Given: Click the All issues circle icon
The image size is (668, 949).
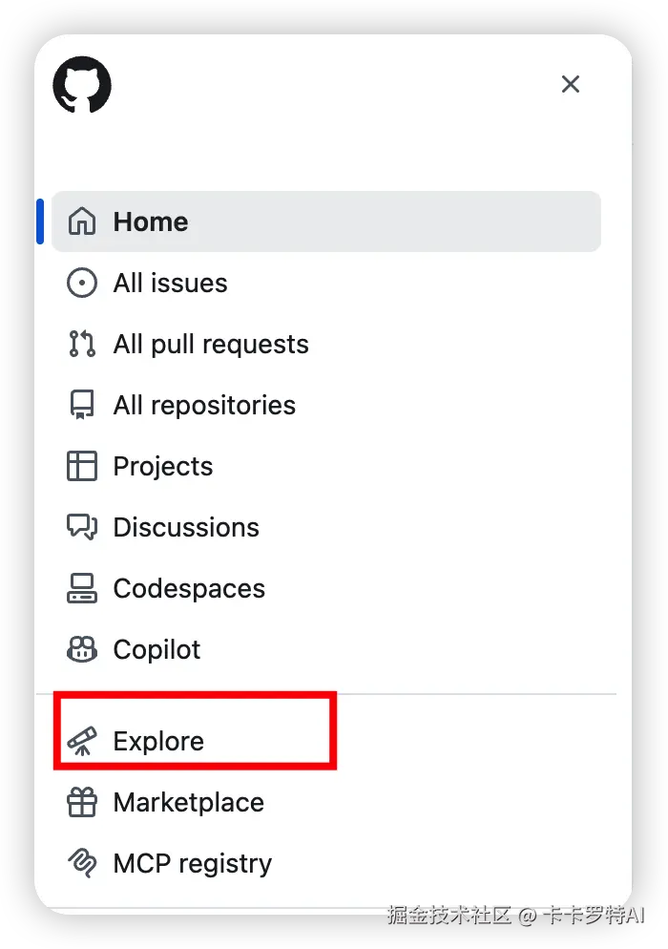Looking at the screenshot, I should [x=82, y=283].
